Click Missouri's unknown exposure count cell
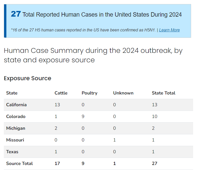 click(114, 140)
